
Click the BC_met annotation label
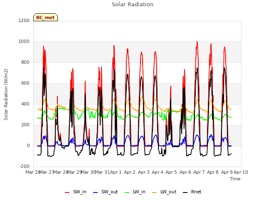click(45, 17)
